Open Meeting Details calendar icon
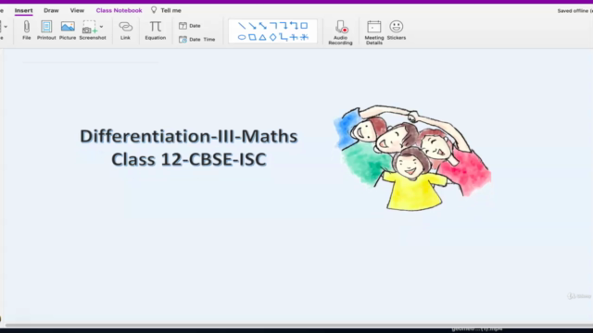This screenshot has width=593, height=333. coord(374,32)
